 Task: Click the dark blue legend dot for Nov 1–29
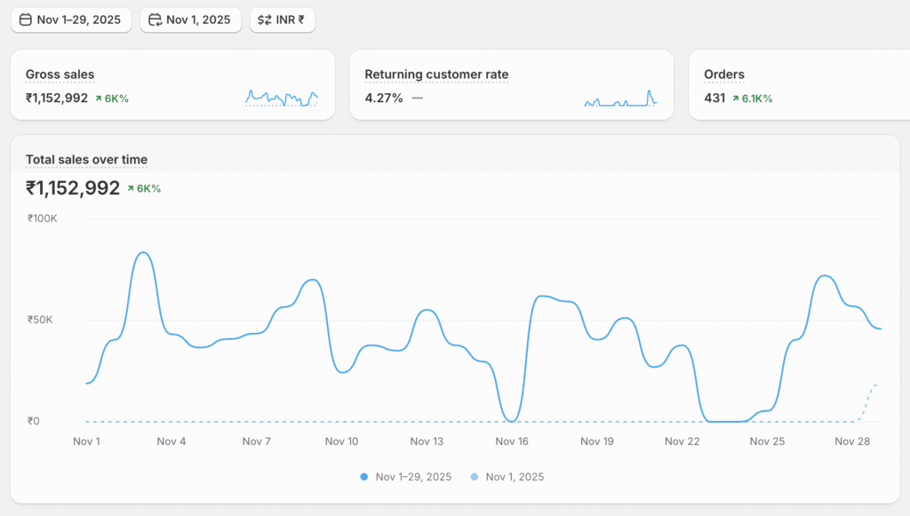[364, 477]
